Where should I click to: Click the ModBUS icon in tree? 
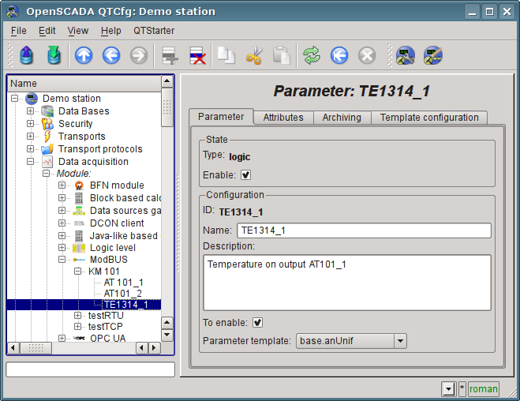click(x=79, y=260)
